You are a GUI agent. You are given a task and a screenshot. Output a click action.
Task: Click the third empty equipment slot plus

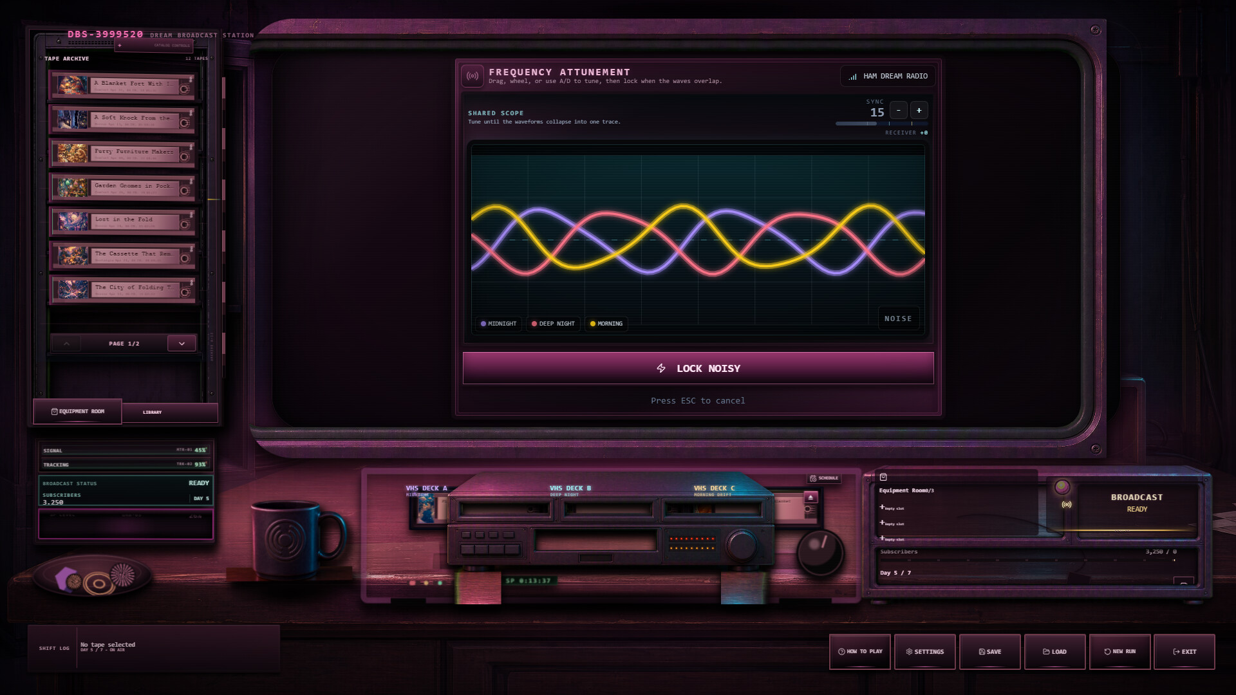click(x=882, y=537)
